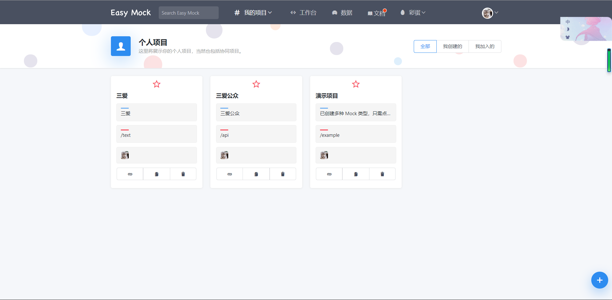
Task: Open the 我的项目 dropdown menu
Action: point(253,13)
